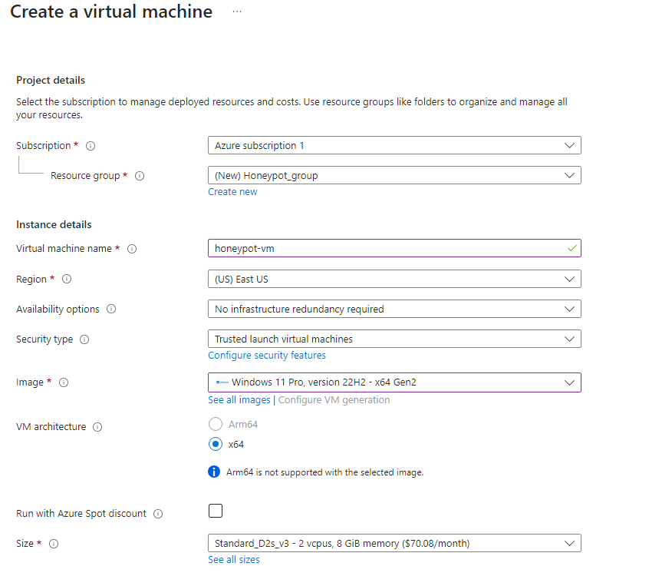
Task: Click Configure security features link
Action: tap(267, 356)
